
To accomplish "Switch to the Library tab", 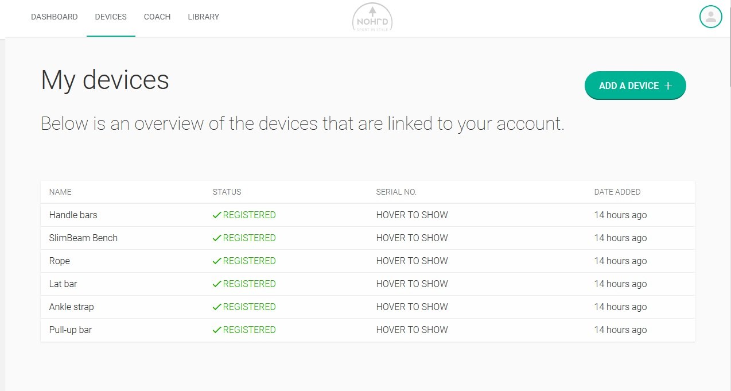I will coord(203,17).
